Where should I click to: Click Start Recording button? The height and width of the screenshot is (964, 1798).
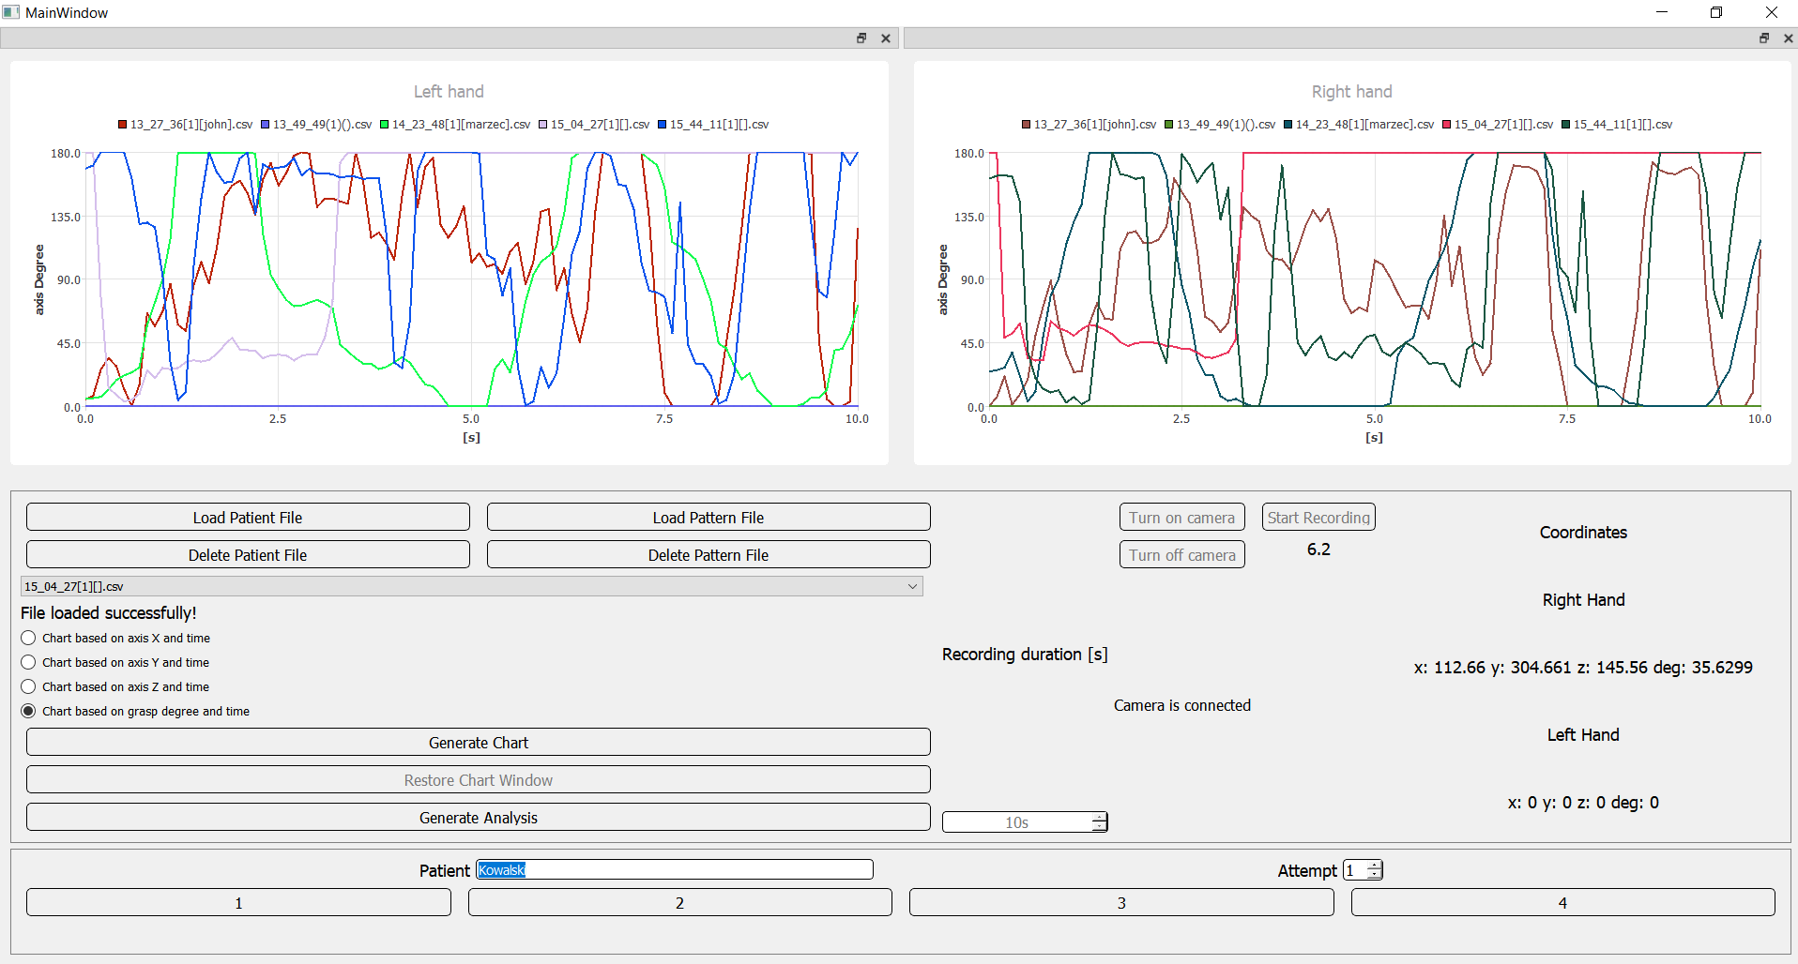coord(1318,518)
